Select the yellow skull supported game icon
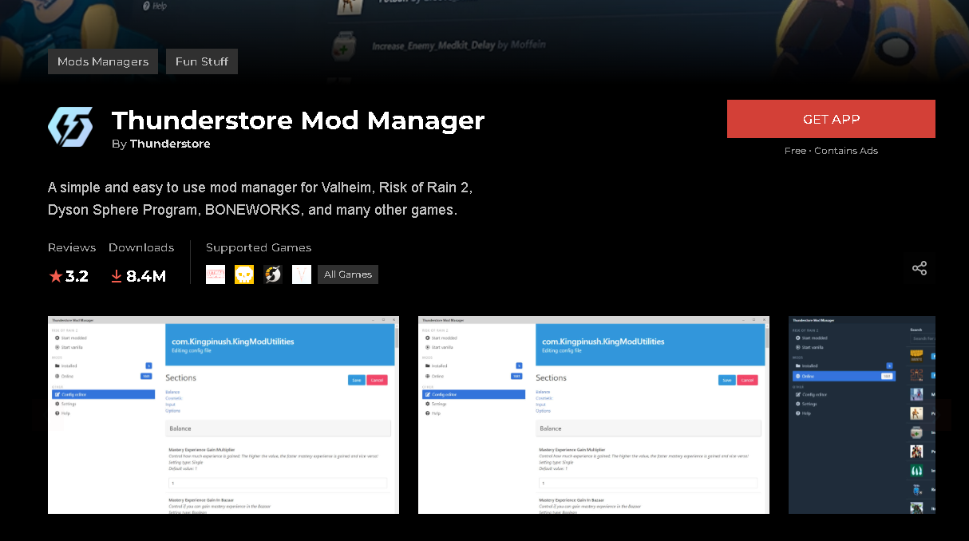This screenshot has height=541, width=969. click(x=244, y=274)
